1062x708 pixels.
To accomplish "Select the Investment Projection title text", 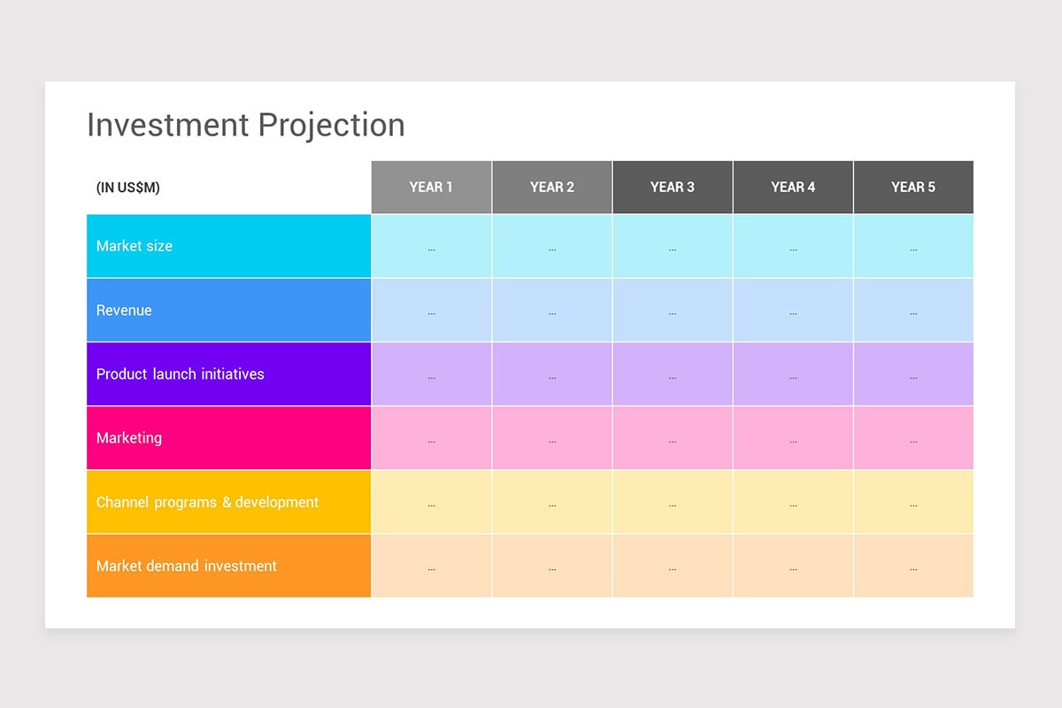I will click(246, 125).
